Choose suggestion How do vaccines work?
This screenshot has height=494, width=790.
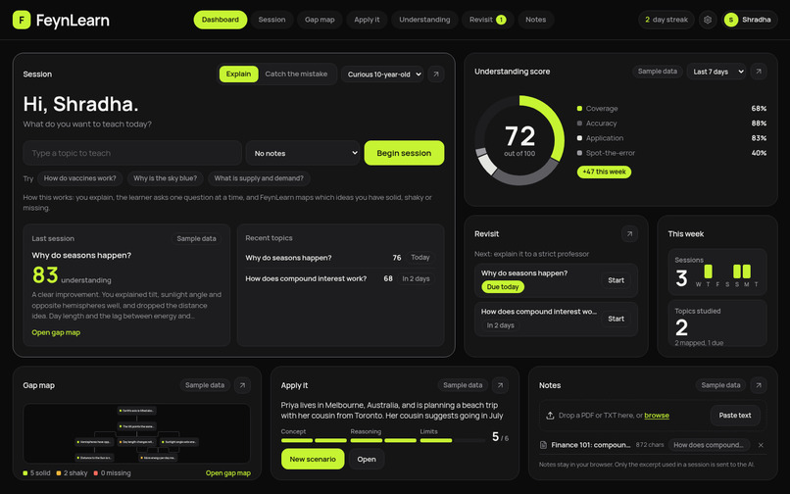click(79, 178)
